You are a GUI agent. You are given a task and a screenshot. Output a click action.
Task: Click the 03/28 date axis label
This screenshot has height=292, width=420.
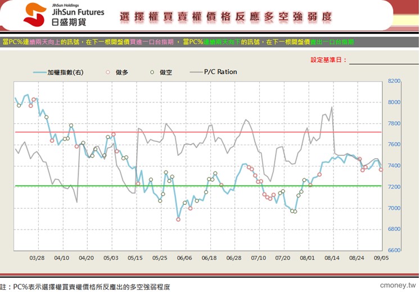(37, 258)
